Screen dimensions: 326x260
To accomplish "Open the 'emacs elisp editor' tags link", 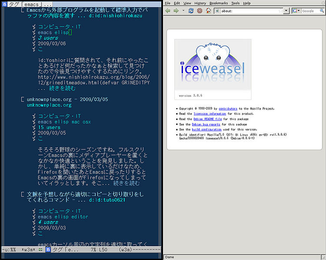I will pyautogui.click(x=63, y=217).
